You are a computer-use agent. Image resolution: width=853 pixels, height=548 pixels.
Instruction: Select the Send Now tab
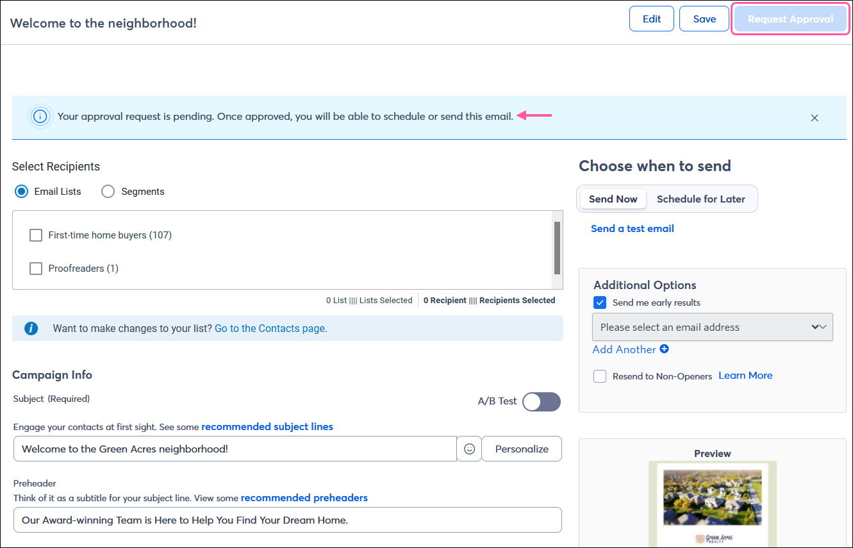pos(612,199)
